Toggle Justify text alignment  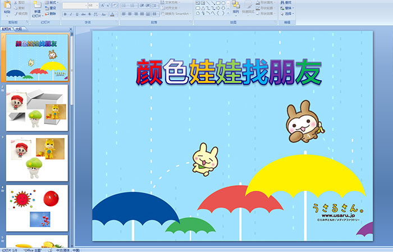point(142,14)
